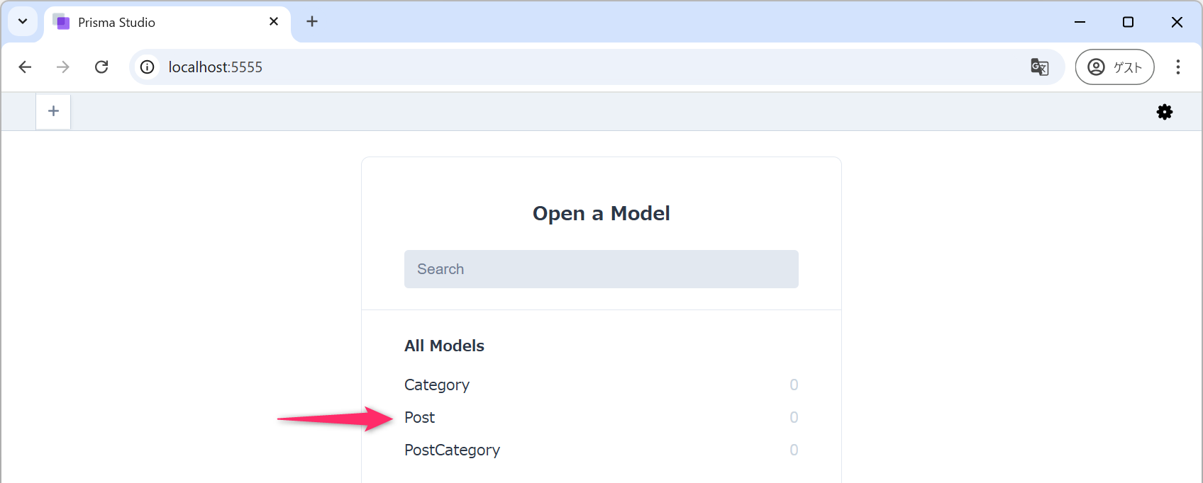Minimize the browser window

coord(1080,22)
